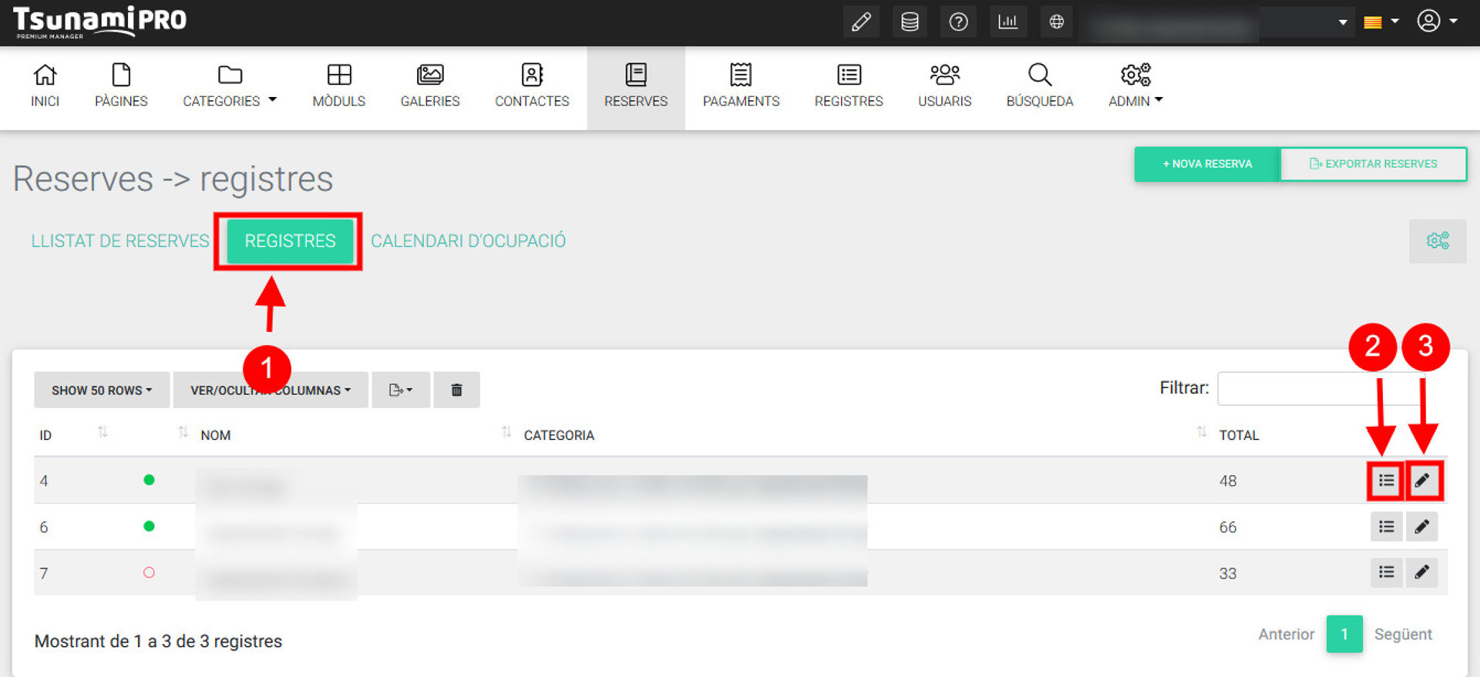Image resolution: width=1480 pixels, height=677 pixels.
Task: Click the Exportar Reserves button
Action: (1373, 164)
